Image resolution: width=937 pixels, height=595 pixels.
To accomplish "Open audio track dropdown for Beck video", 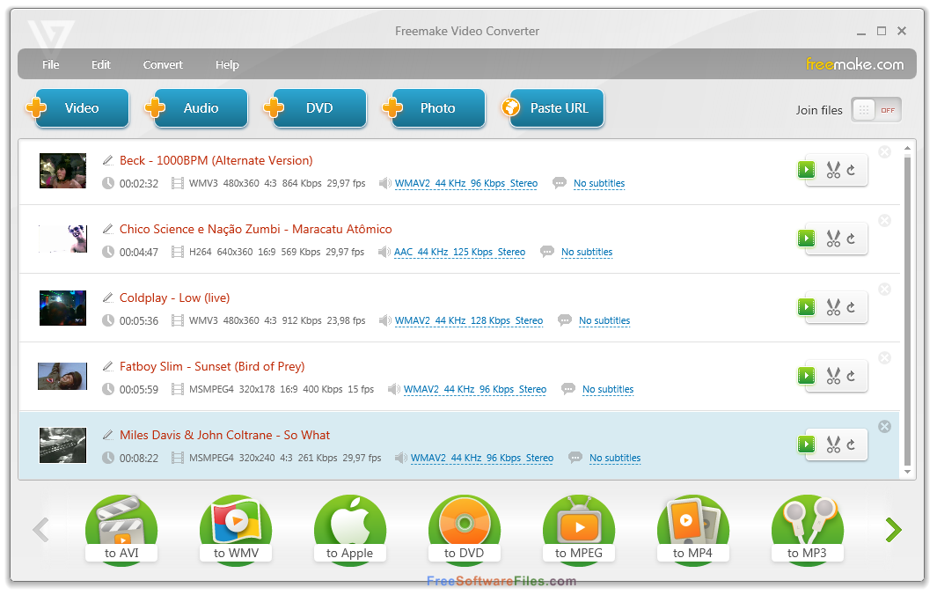I will click(x=466, y=184).
